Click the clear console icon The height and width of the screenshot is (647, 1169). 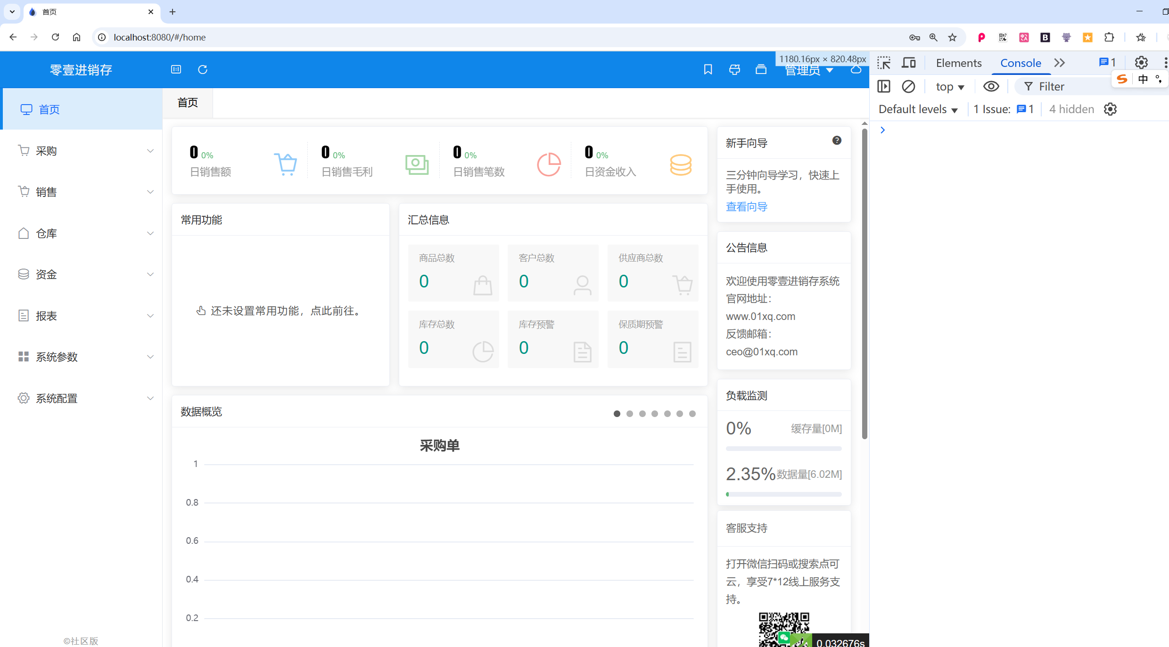point(908,87)
